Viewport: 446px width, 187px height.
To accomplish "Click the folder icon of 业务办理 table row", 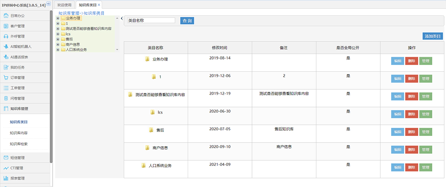I will click(147, 59).
